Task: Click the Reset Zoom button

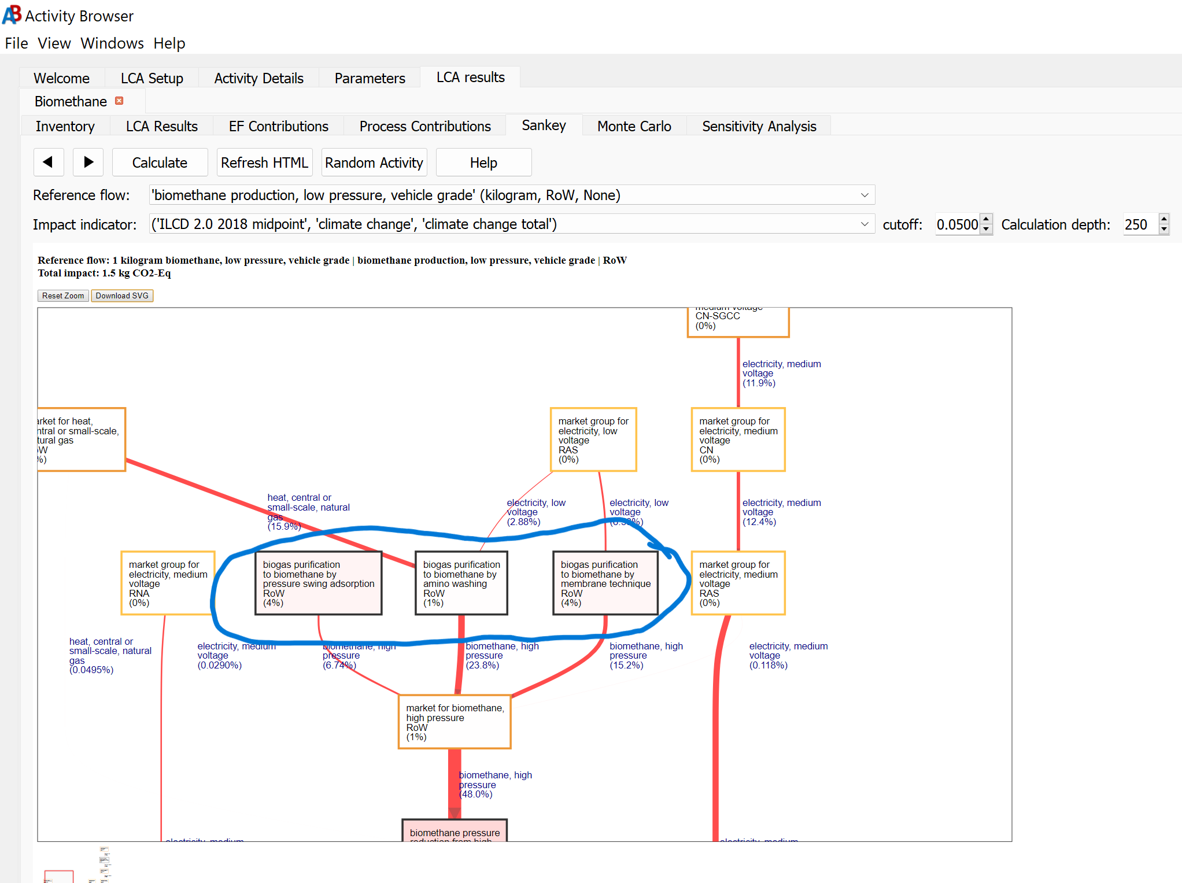Action: [62, 295]
